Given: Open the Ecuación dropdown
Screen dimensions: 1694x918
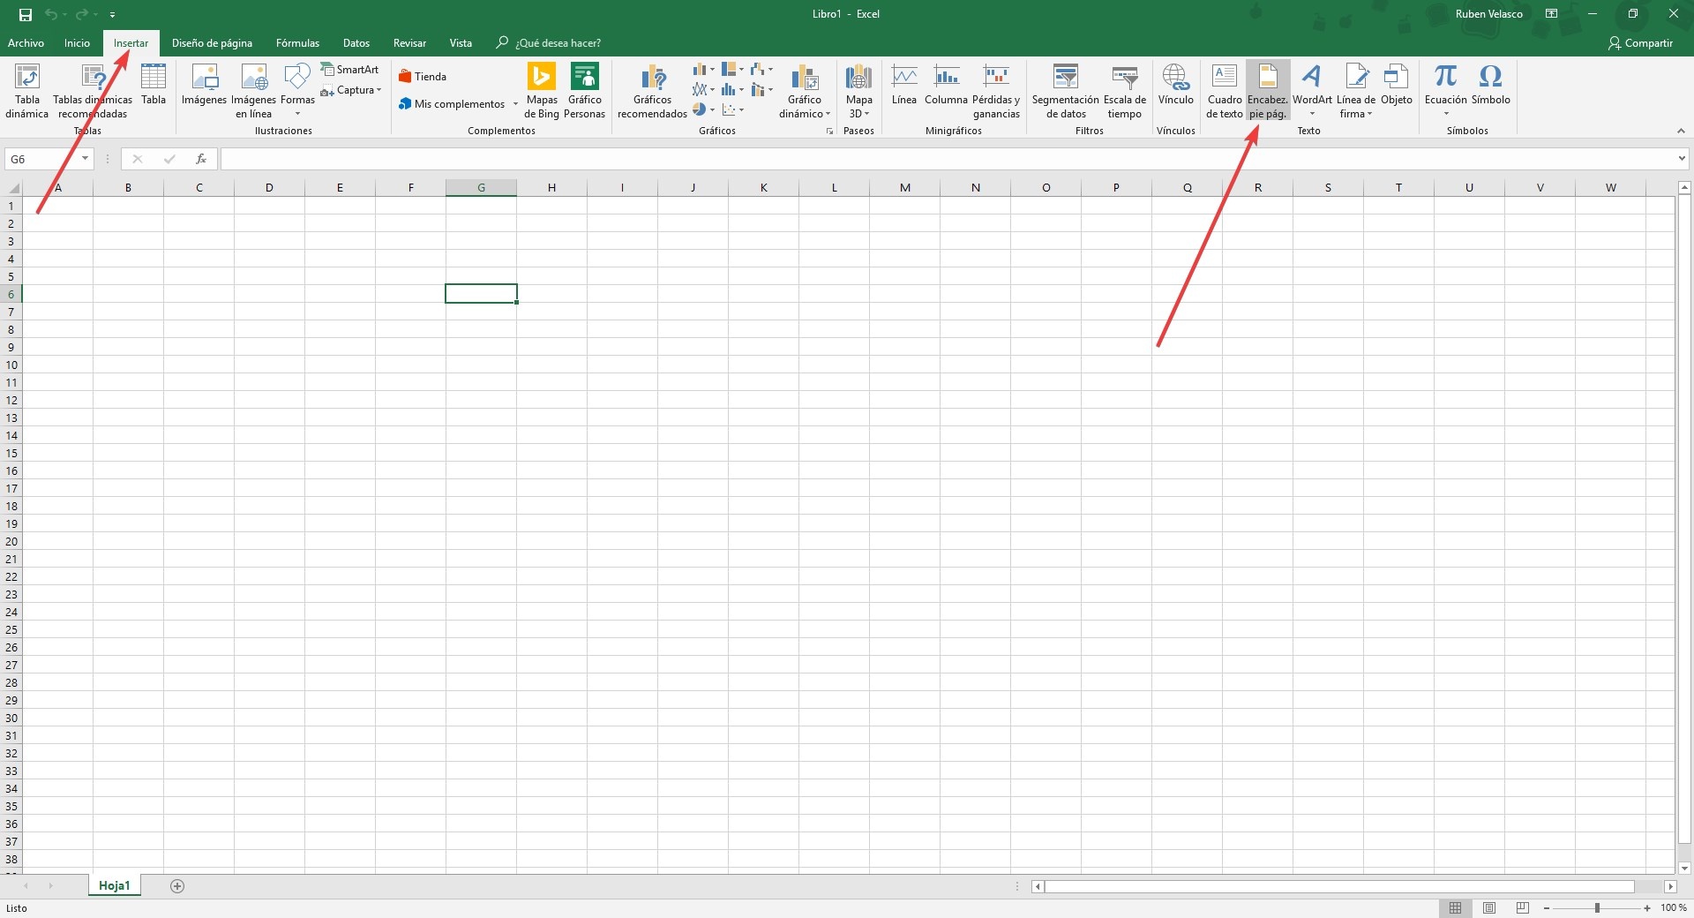Looking at the screenshot, I should [1445, 88].
